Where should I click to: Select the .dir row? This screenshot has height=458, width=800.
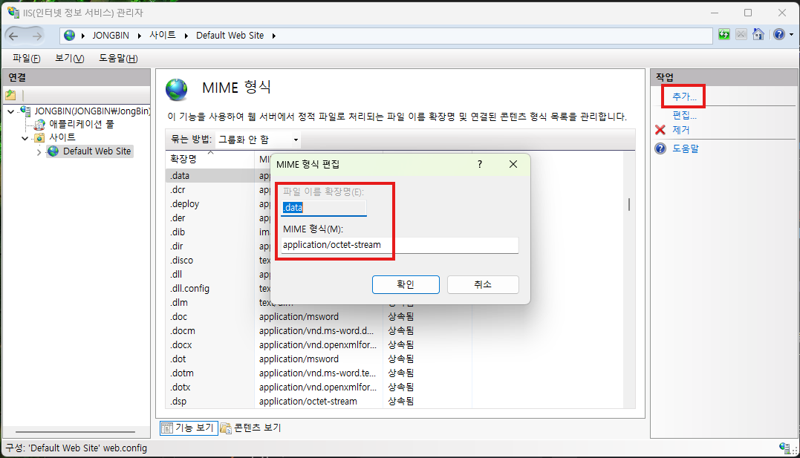click(219, 246)
